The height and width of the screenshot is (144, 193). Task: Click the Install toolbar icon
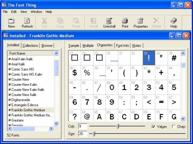pos(93,20)
